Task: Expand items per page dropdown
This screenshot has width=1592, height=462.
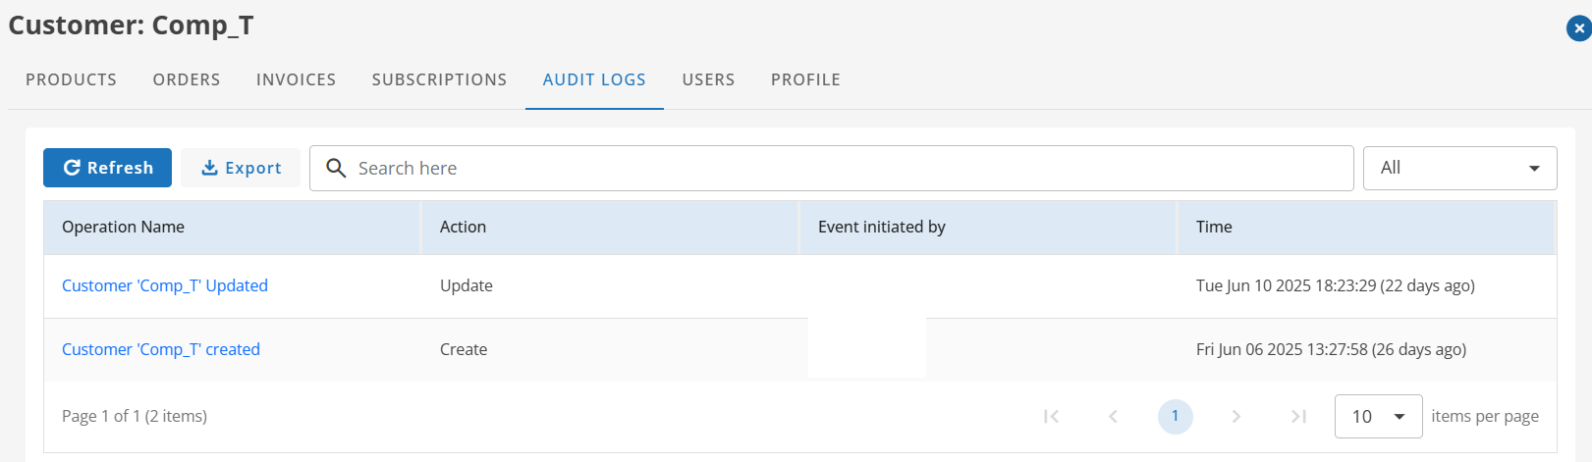Action: pos(1378,416)
